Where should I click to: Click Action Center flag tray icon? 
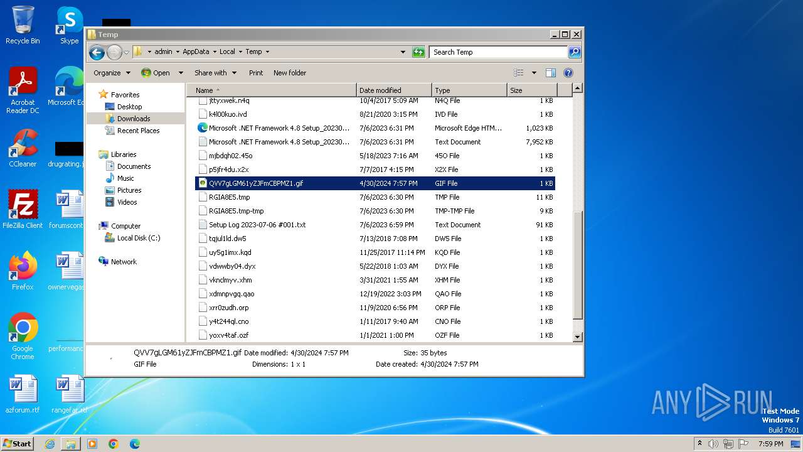point(743,444)
